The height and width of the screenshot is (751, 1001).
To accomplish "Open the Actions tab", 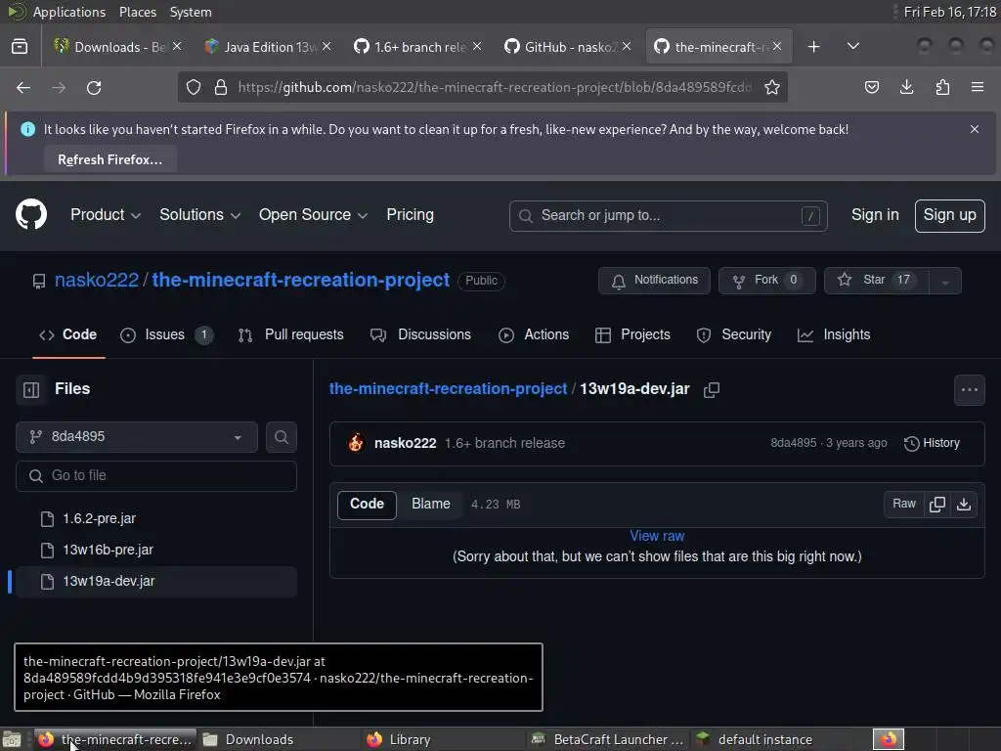I will [x=534, y=334].
